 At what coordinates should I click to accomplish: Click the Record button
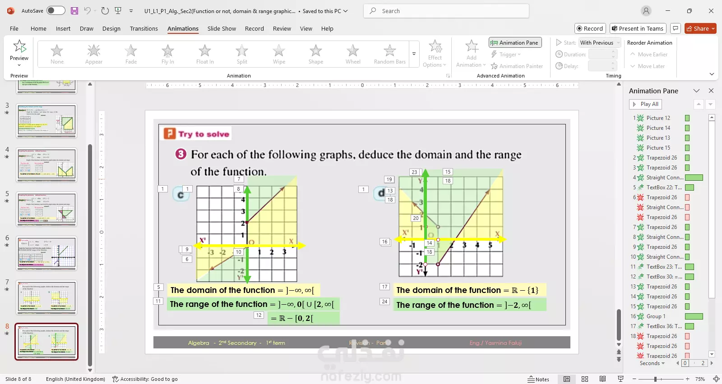tap(590, 28)
